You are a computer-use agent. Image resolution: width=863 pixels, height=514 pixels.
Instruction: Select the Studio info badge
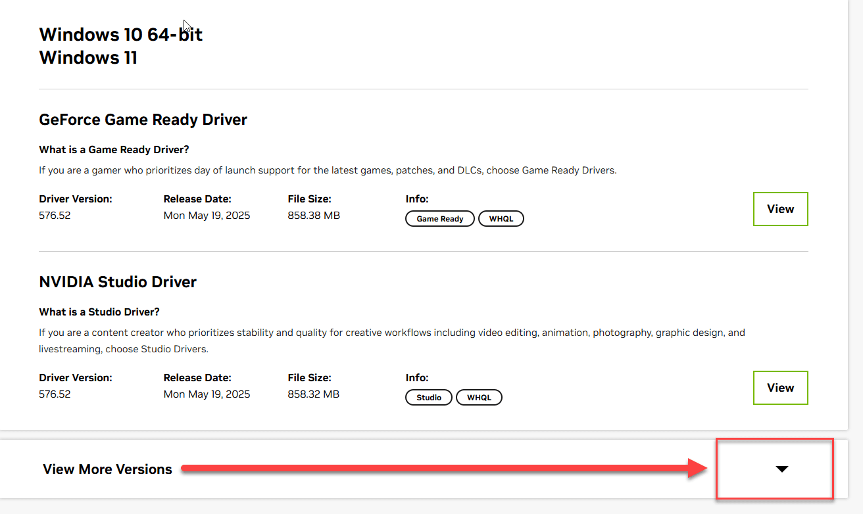(x=429, y=398)
